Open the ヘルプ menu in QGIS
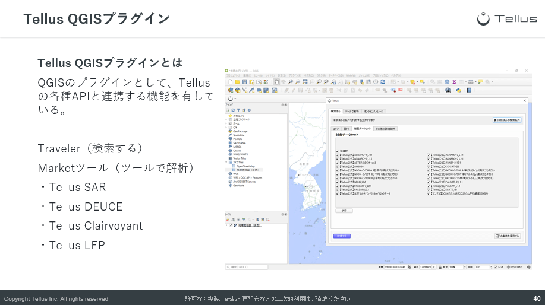 [396, 75]
